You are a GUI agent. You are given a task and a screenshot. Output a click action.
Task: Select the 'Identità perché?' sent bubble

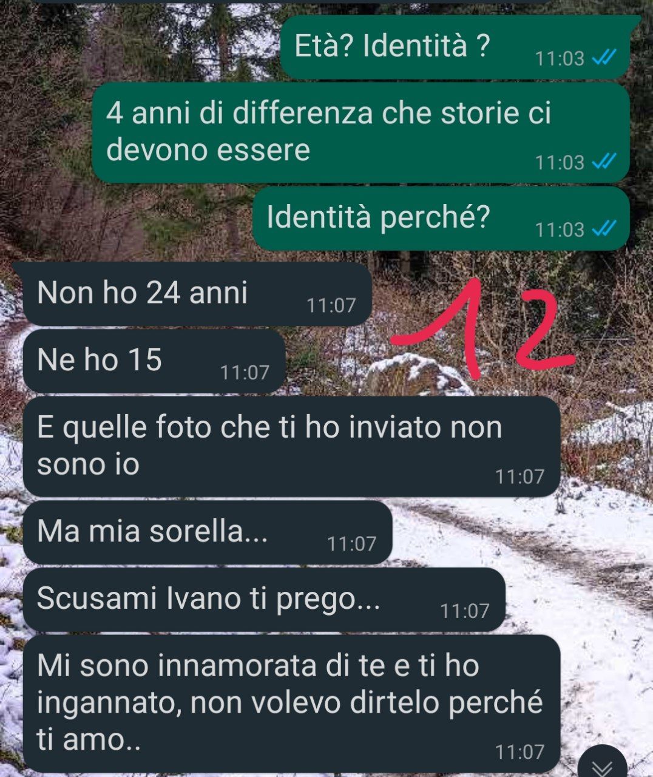coord(441,219)
